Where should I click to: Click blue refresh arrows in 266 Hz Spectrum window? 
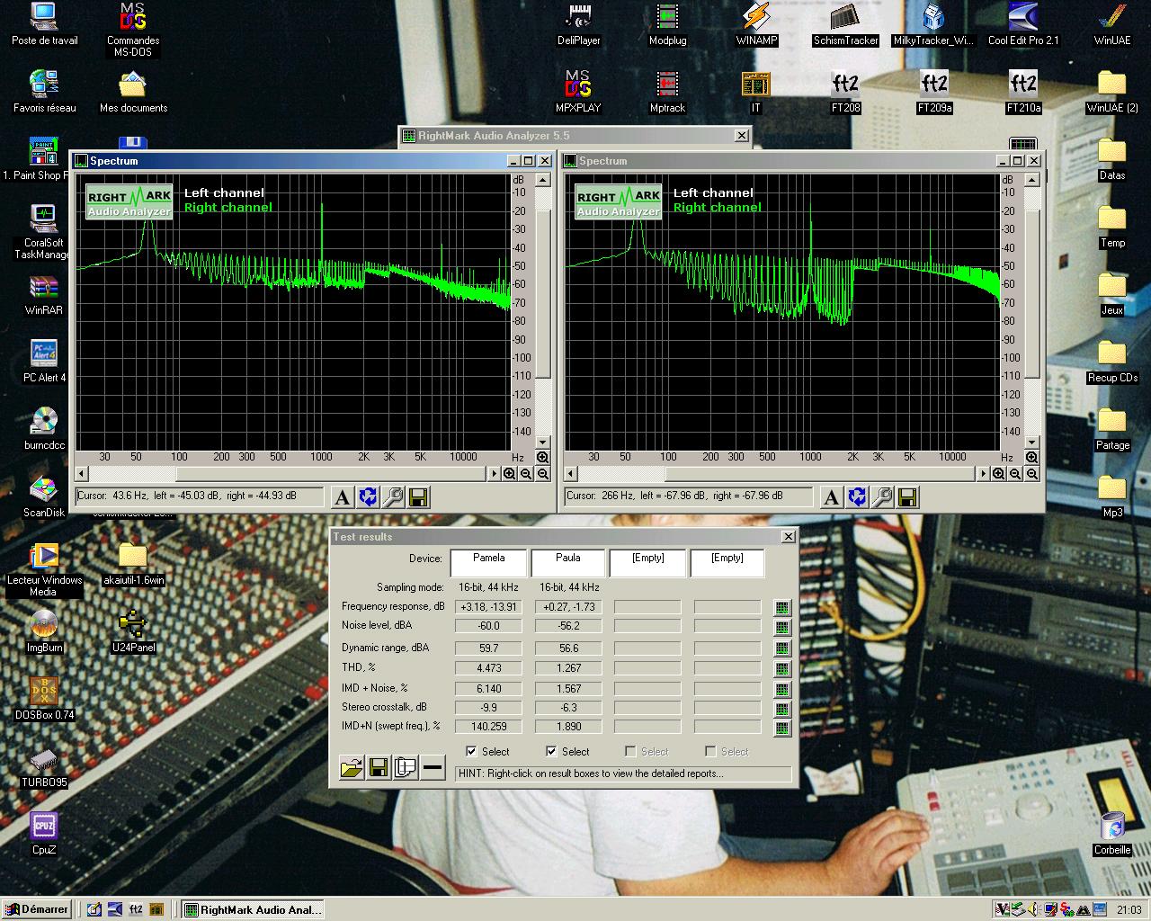click(857, 497)
